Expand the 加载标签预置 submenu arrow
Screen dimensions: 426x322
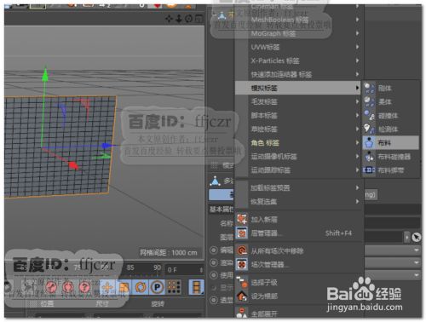[357, 187]
